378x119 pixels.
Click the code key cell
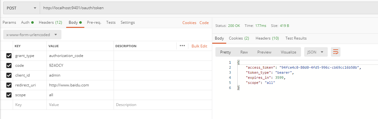point(30,66)
